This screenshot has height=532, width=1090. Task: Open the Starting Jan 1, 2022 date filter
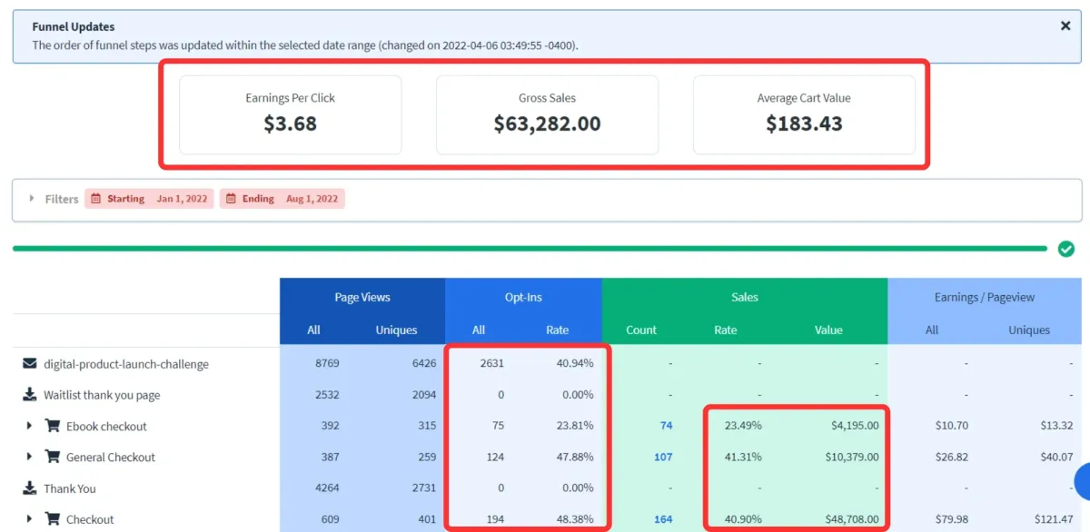pyautogui.click(x=149, y=199)
